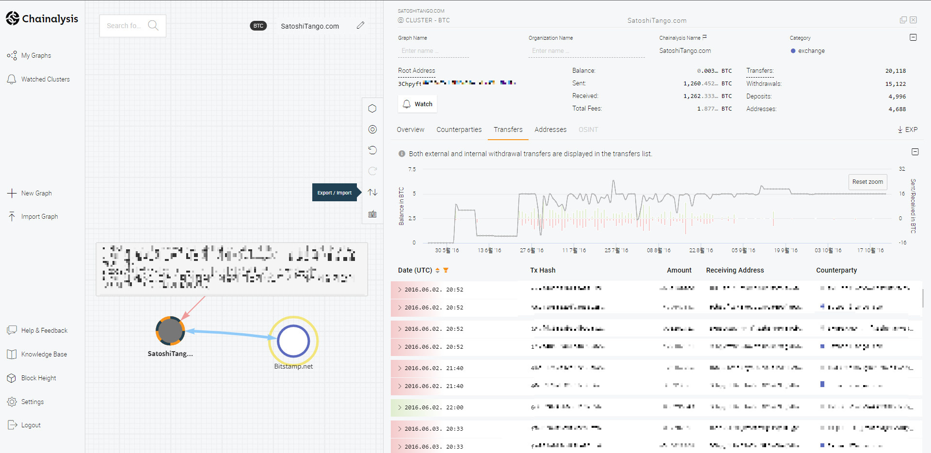Open Settings in sidebar
The width and height of the screenshot is (931, 453).
coord(25,402)
